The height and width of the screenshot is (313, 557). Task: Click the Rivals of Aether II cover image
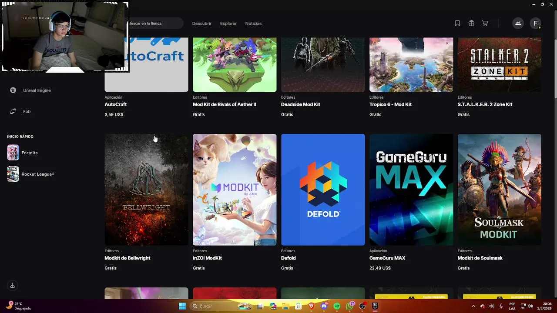(235, 64)
